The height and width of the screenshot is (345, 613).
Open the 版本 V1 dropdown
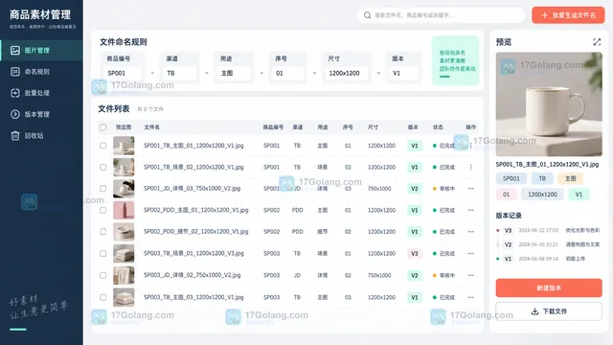(x=403, y=73)
